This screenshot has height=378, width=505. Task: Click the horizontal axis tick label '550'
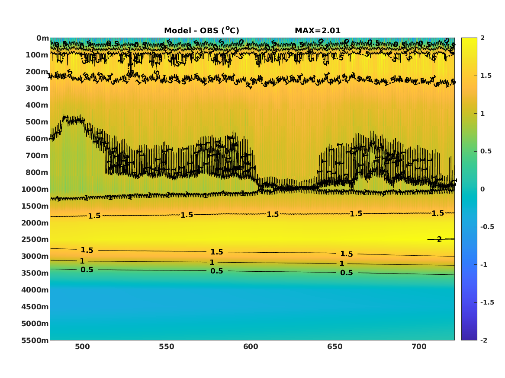(x=167, y=347)
